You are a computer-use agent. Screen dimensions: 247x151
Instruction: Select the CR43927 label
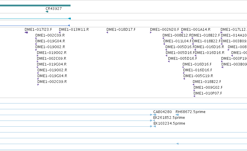[x=54, y=8]
